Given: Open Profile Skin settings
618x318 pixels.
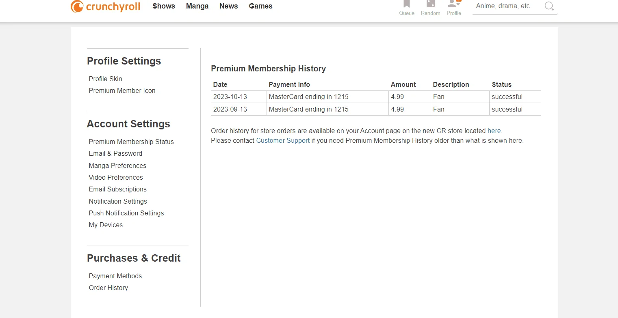Looking at the screenshot, I should (106, 79).
